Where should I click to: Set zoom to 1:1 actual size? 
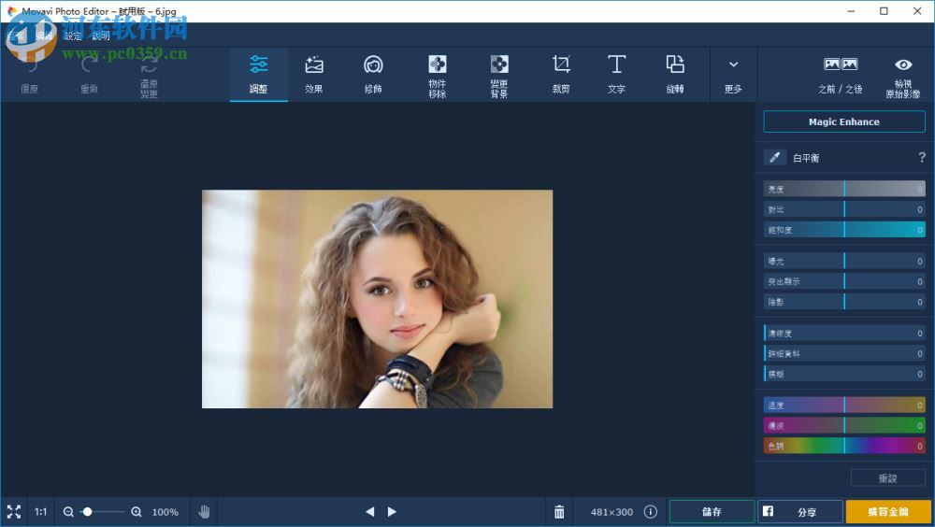coord(40,511)
